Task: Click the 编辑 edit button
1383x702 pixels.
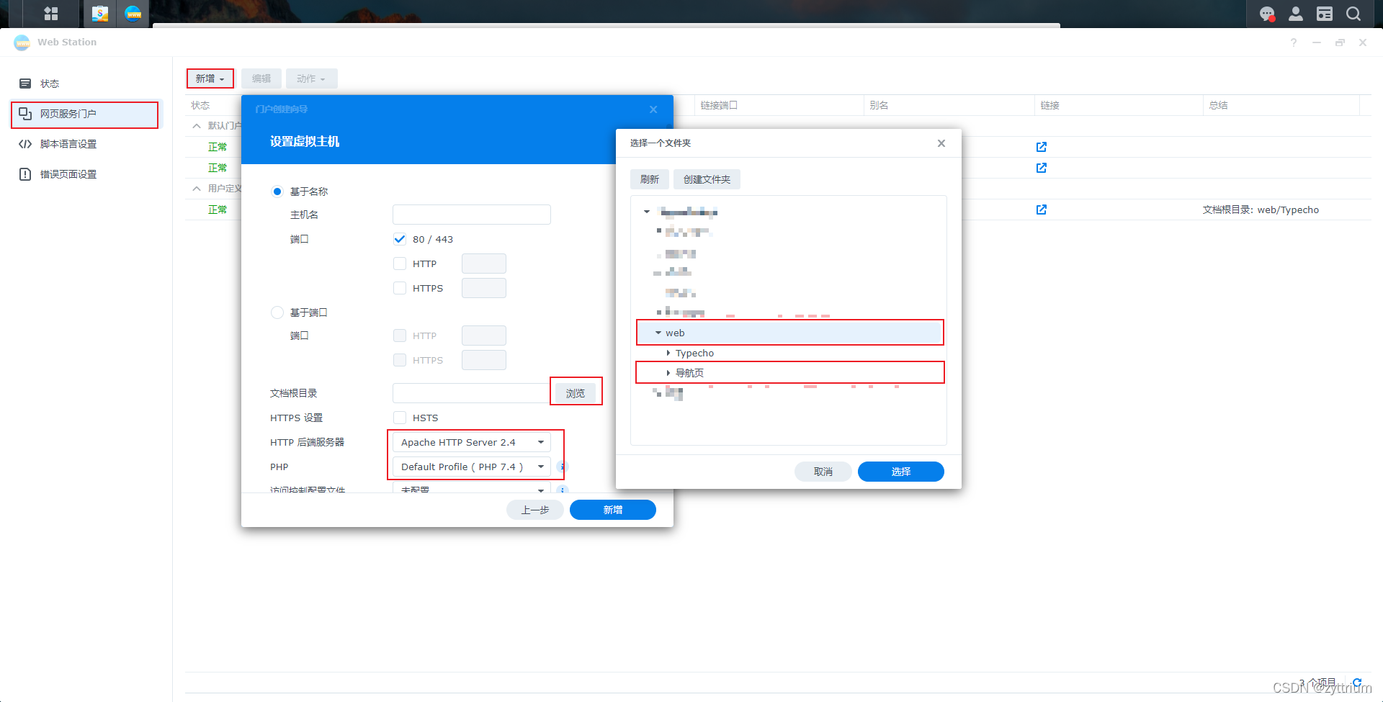Action: [261, 78]
